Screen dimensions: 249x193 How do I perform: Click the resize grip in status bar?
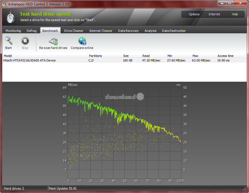click(x=244, y=188)
